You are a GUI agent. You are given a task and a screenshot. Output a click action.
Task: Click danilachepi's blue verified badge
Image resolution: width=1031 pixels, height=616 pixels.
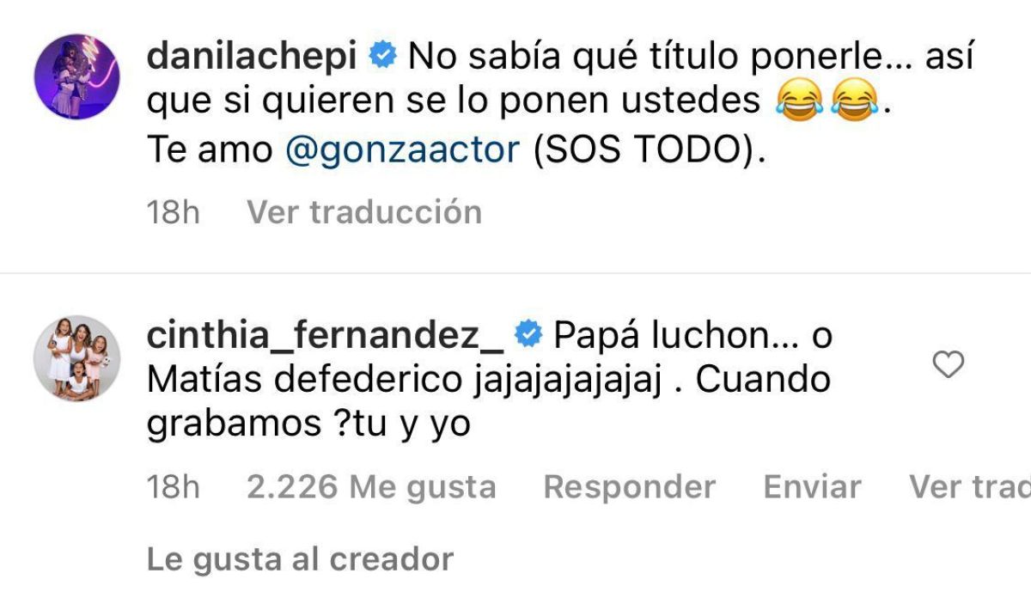381,57
